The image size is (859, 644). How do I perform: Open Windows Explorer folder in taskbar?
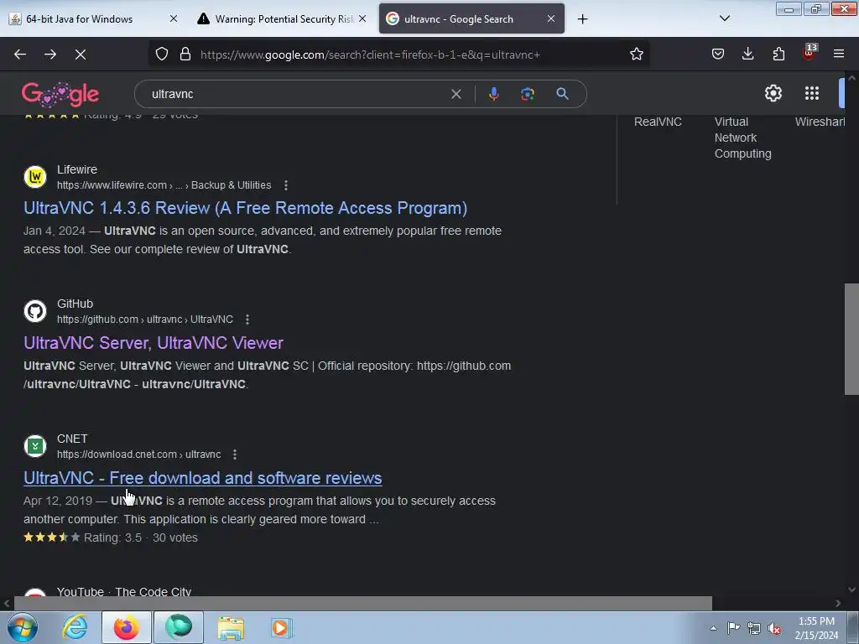click(x=231, y=627)
